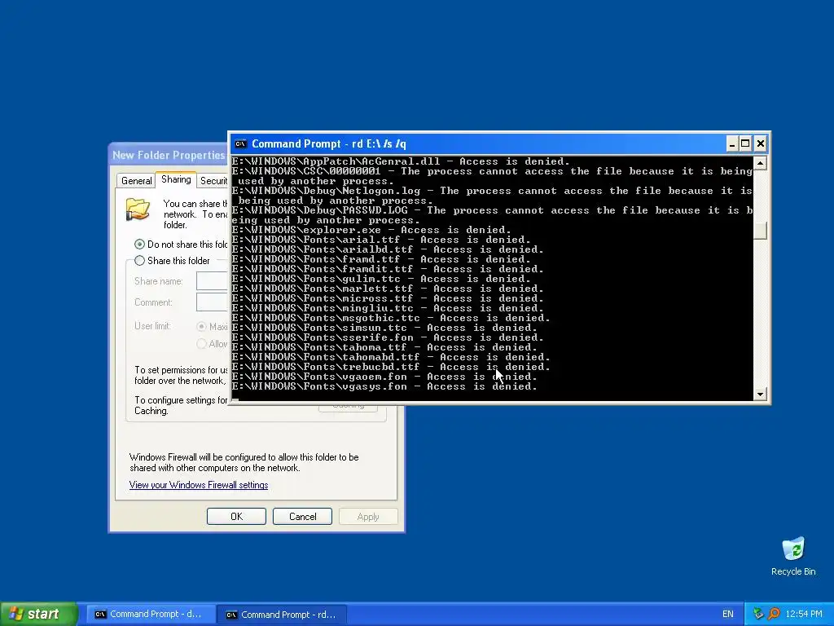Click the Command Prompt vertical scrollbar thumb

pyautogui.click(x=760, y=230)
